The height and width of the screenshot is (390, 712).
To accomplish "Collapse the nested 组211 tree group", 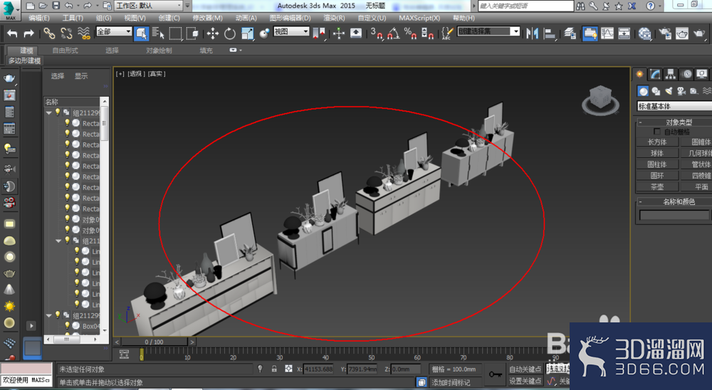I will (58, 241).
